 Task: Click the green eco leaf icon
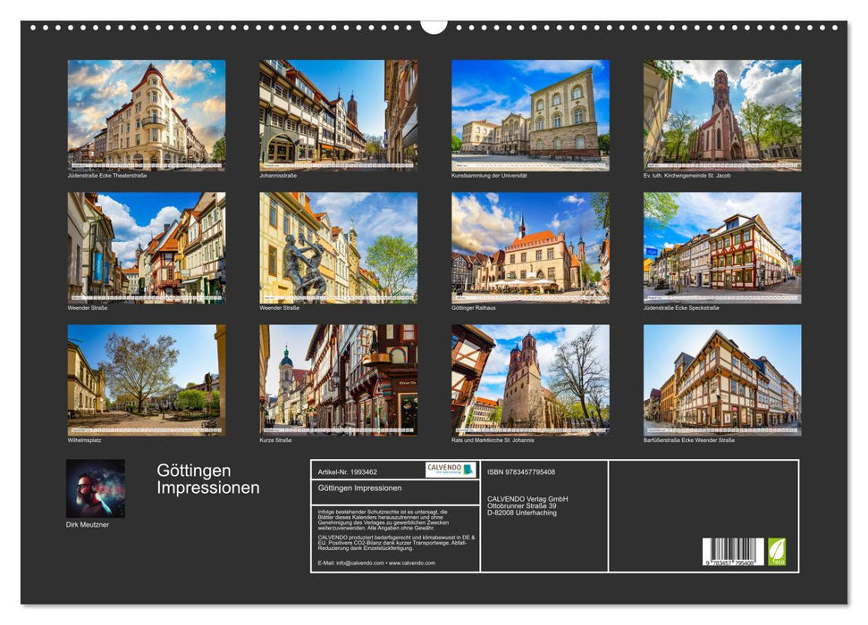[x=779, y=551]
